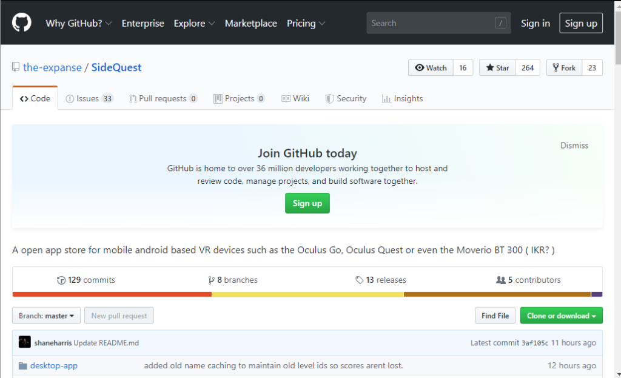
Task: Open the desktop-app row commit message
Action: (x=274, y=366)
